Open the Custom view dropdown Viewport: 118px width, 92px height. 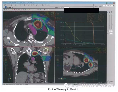click(65, 7)
